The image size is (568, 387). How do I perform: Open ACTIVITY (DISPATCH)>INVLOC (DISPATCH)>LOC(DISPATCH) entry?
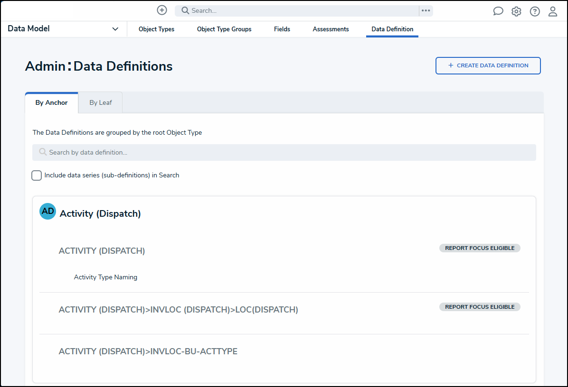[178, 310]
